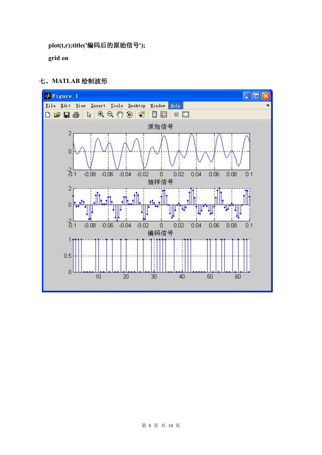
Task: Select the Pan hand tool
Action: pos(120,114)
